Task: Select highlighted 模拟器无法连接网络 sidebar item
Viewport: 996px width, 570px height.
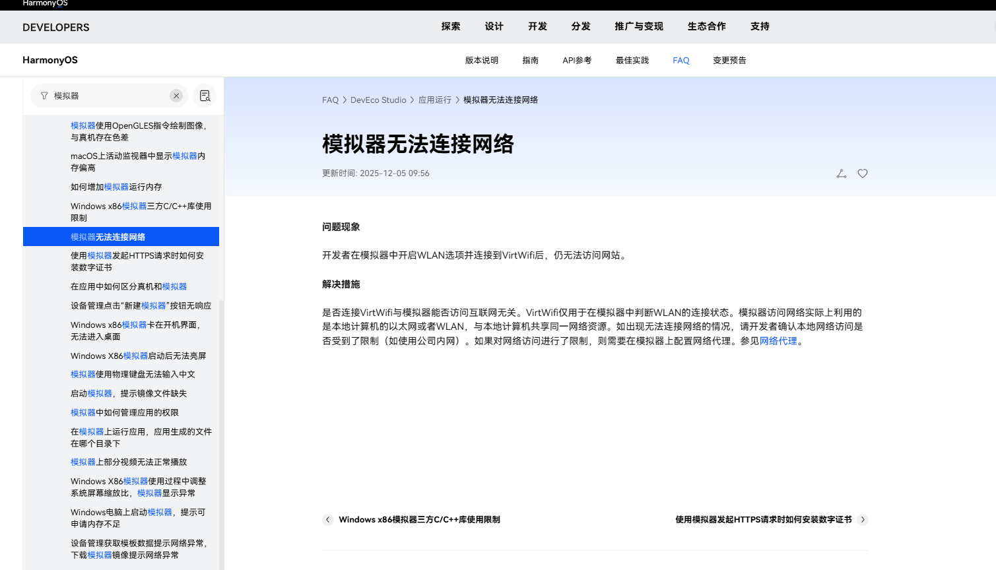Action: pos(121,237)
